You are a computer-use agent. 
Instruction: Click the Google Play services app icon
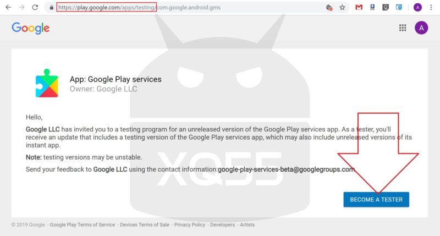point(47,83)
